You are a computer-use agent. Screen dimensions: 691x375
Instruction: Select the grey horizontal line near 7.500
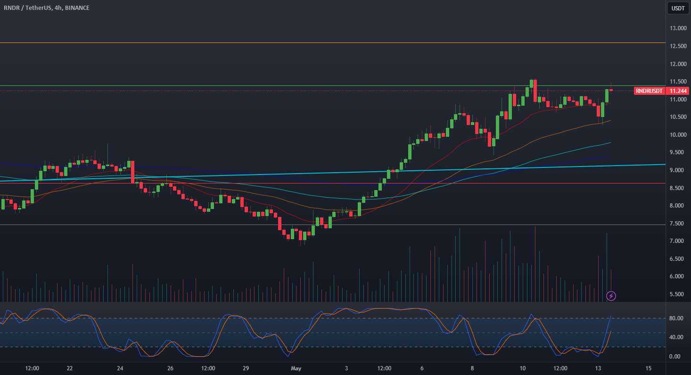[x=332, y=225]
